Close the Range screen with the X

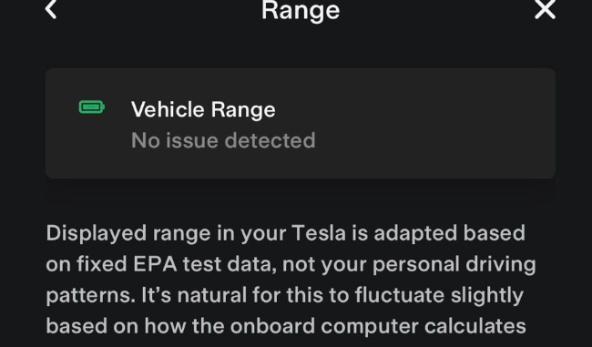tap(545, 9)
